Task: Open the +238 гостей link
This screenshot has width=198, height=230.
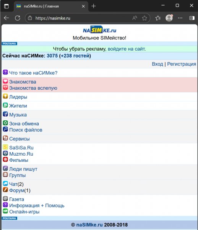Action: click(75, 56)
